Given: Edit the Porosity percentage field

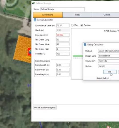Looking at the screenshot, I should pos(63,54).
